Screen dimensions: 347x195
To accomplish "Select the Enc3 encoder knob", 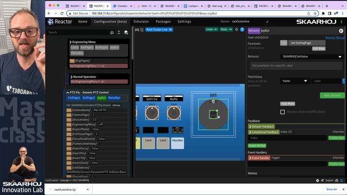I will [x=152, y=113].
